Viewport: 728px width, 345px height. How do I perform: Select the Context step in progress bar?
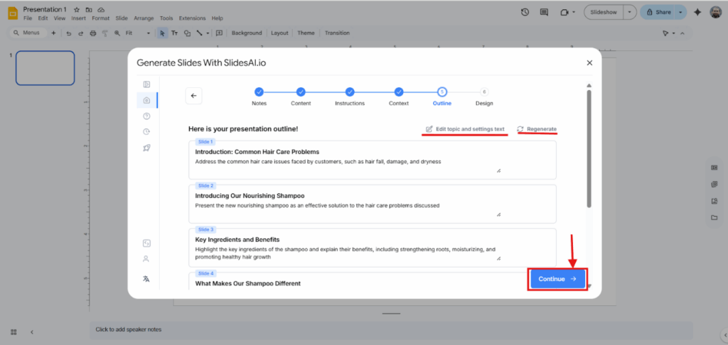(399, 92)
